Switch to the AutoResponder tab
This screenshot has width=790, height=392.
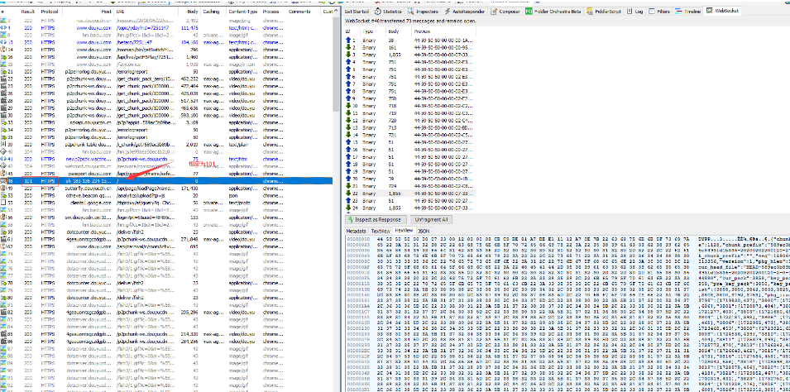point(465,11)
